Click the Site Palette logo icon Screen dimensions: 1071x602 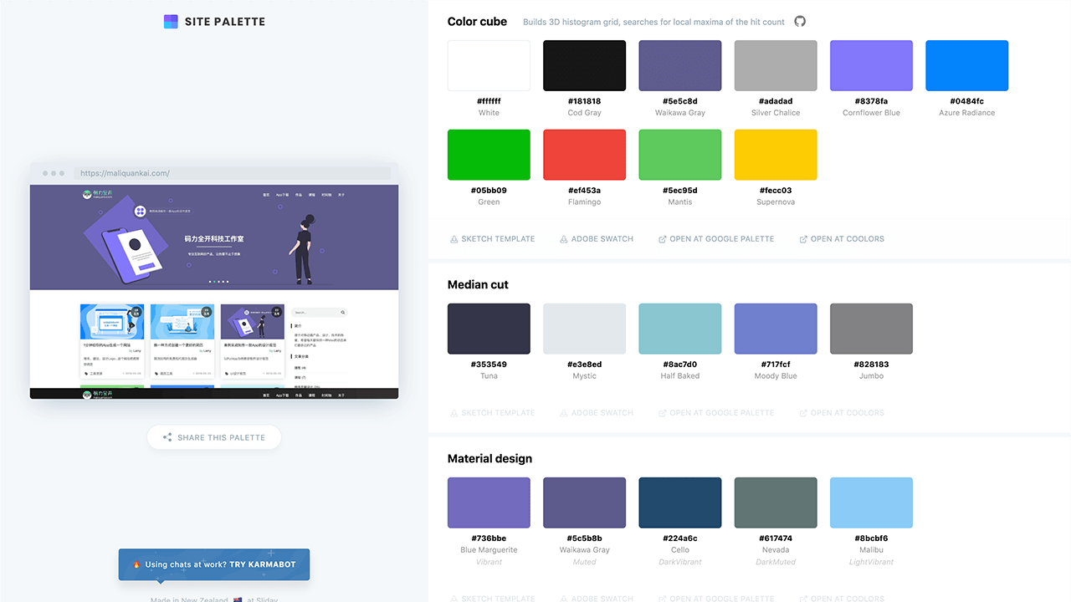[171, 22]
